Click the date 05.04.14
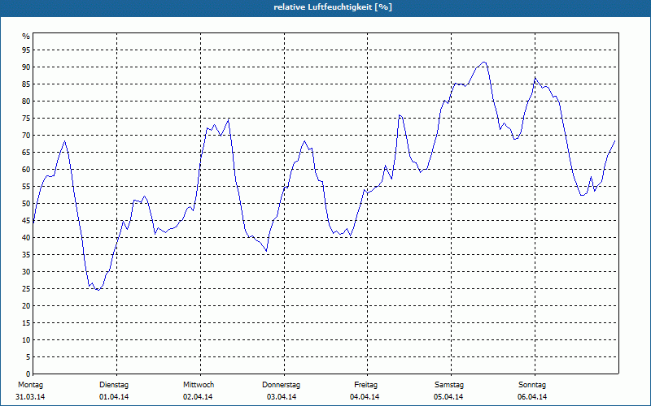651x406 pixels. 448,397
